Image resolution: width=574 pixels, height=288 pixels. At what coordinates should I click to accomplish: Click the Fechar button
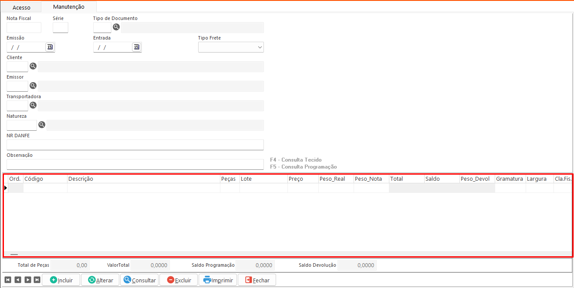pyautogui.click(x=257, y=280)
